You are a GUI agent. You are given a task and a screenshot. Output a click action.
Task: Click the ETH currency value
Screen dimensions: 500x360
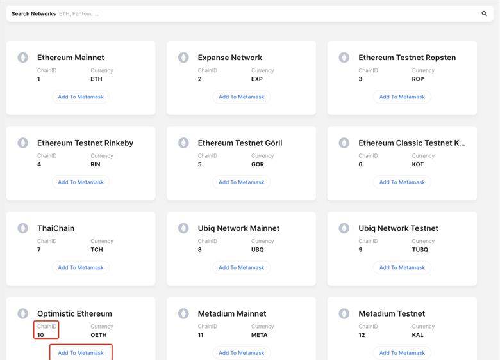(96, 79)
